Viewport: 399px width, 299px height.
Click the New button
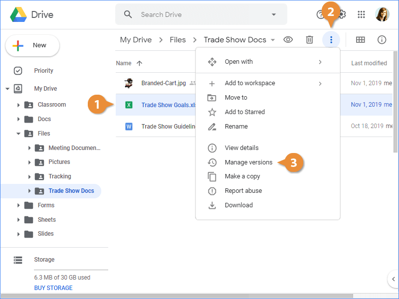tap(32, 45)
